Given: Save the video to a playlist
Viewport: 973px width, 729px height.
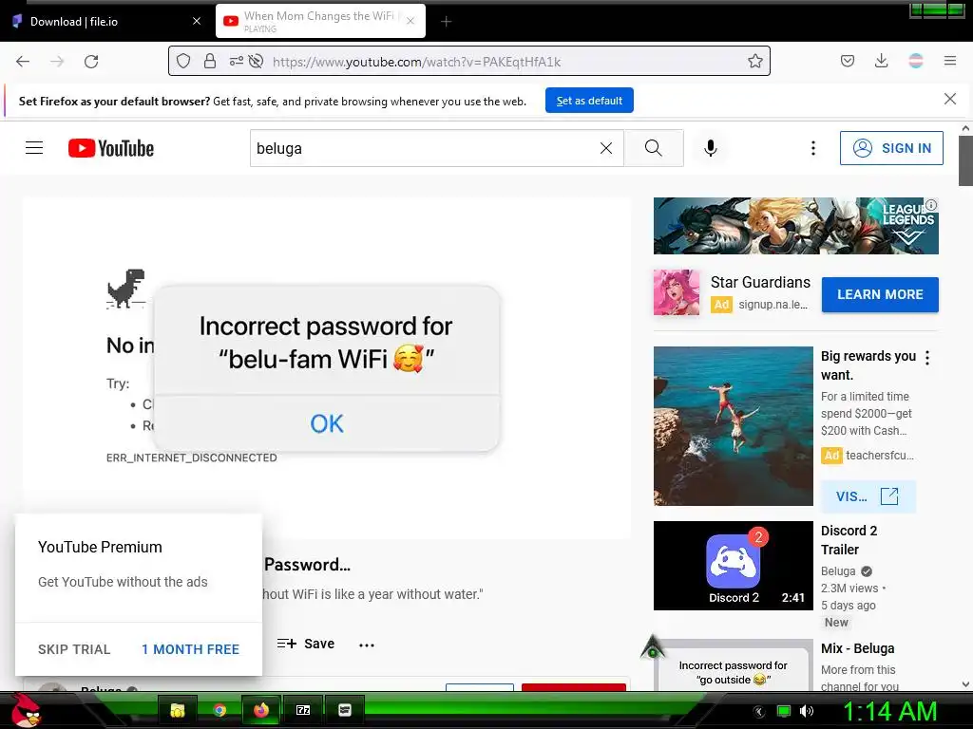Looking at the screenshot, I should point(305,644).
